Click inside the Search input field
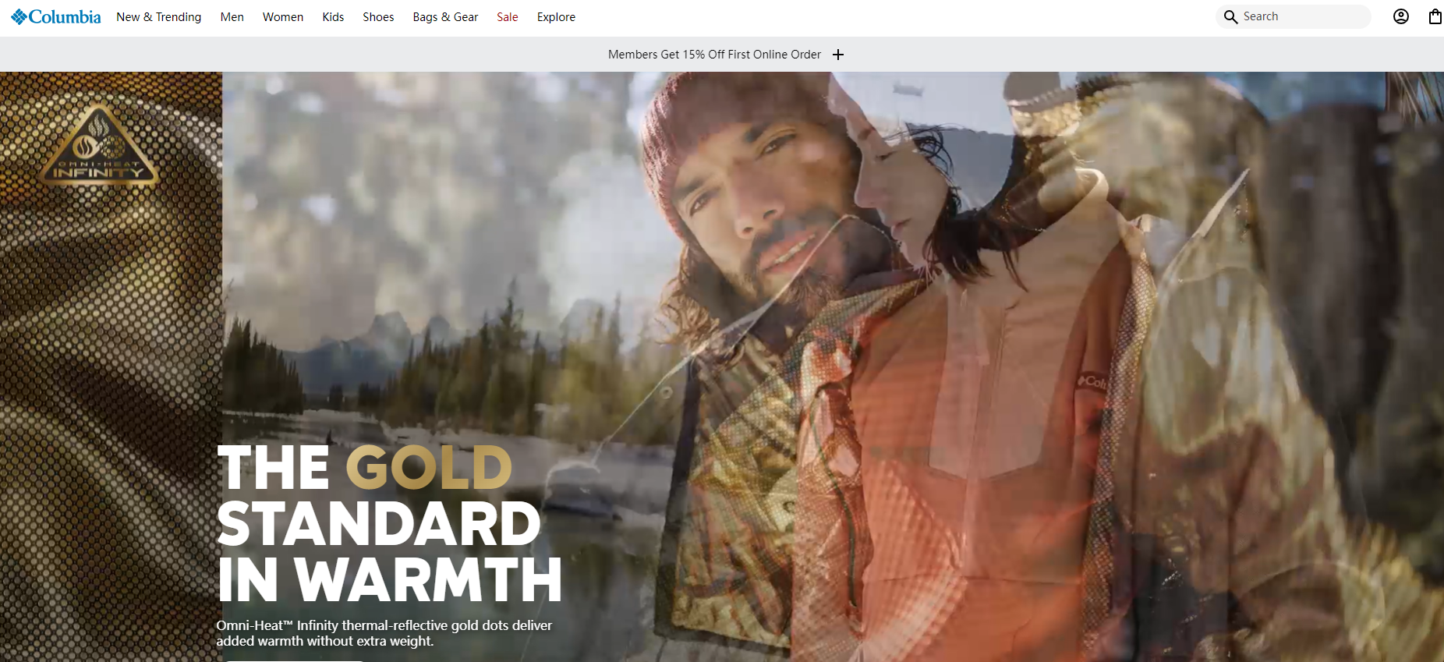The width and height of the screenshot is (1444, 662). tap(1302, 17)
